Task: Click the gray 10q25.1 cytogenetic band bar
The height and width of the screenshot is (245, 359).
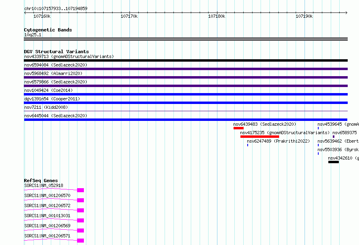Action: 186,39
